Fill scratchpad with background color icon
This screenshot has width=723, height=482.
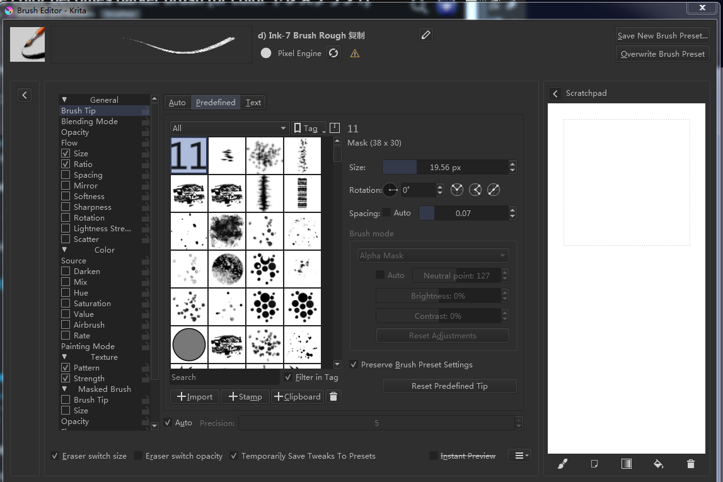click(658, 464)
